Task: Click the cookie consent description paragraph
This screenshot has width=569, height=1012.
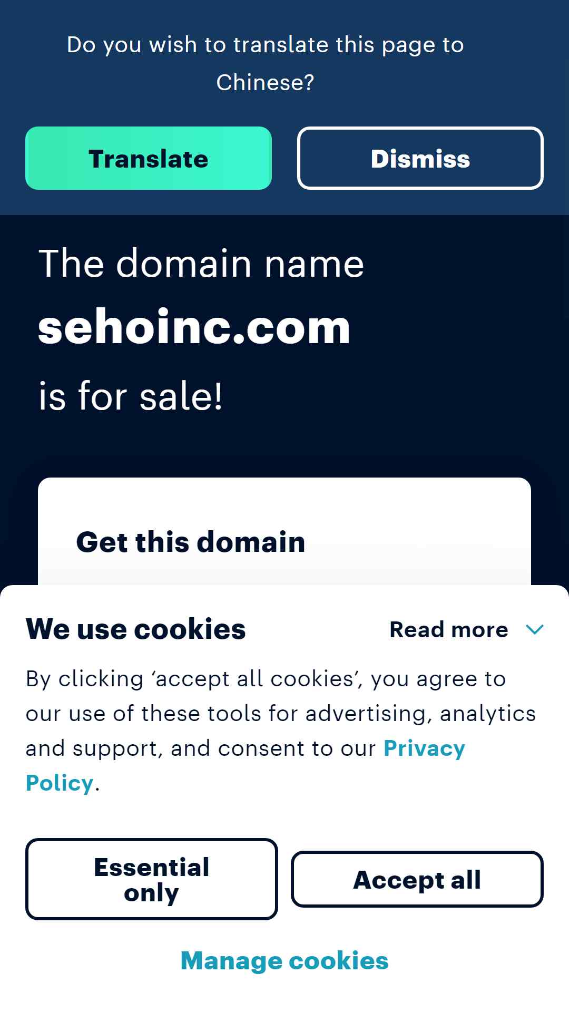Action: coord(281,731)
